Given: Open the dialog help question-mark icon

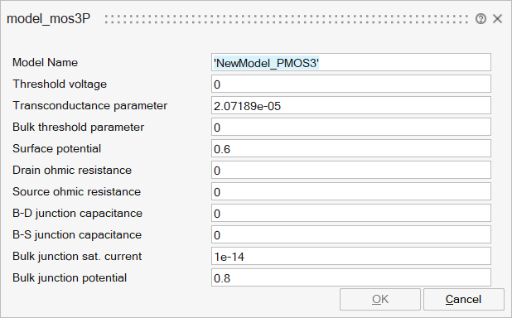Looking at the screenshot, I should point(481,19).
